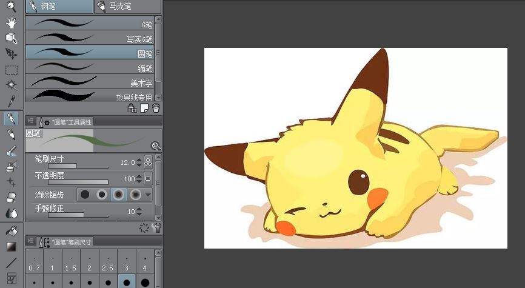Click the 笔刷尺寸 12.0 stepper arrows
This screenshot has height=288, width=525.
(139, 162)
